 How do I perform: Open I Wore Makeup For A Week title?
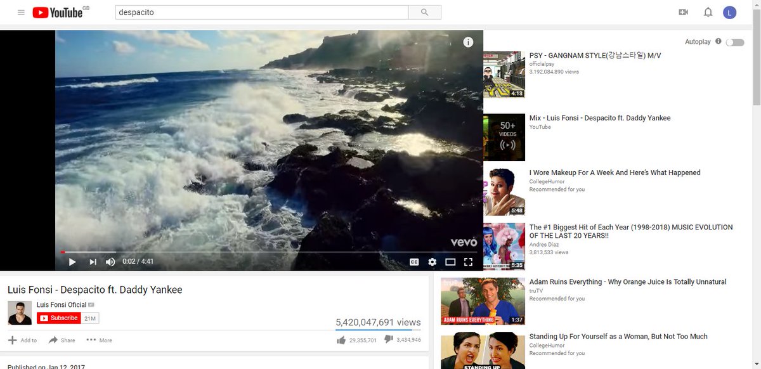tap(615, 172)
